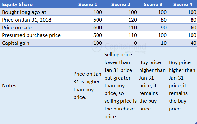Select 'Price on Jan 31, 2018' label cell
The height and width of the screenshot is (124, 197).
(36, 20)
